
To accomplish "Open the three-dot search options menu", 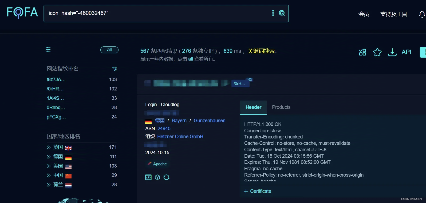I will click(x=273, y=13).
